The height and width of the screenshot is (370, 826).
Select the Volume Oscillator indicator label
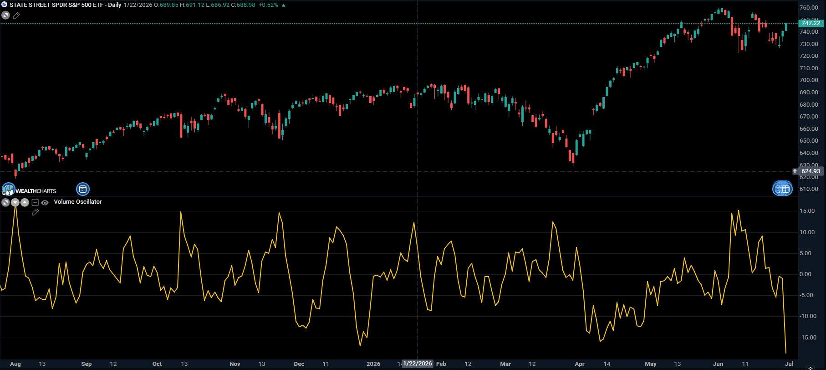[x=78, y=202]
